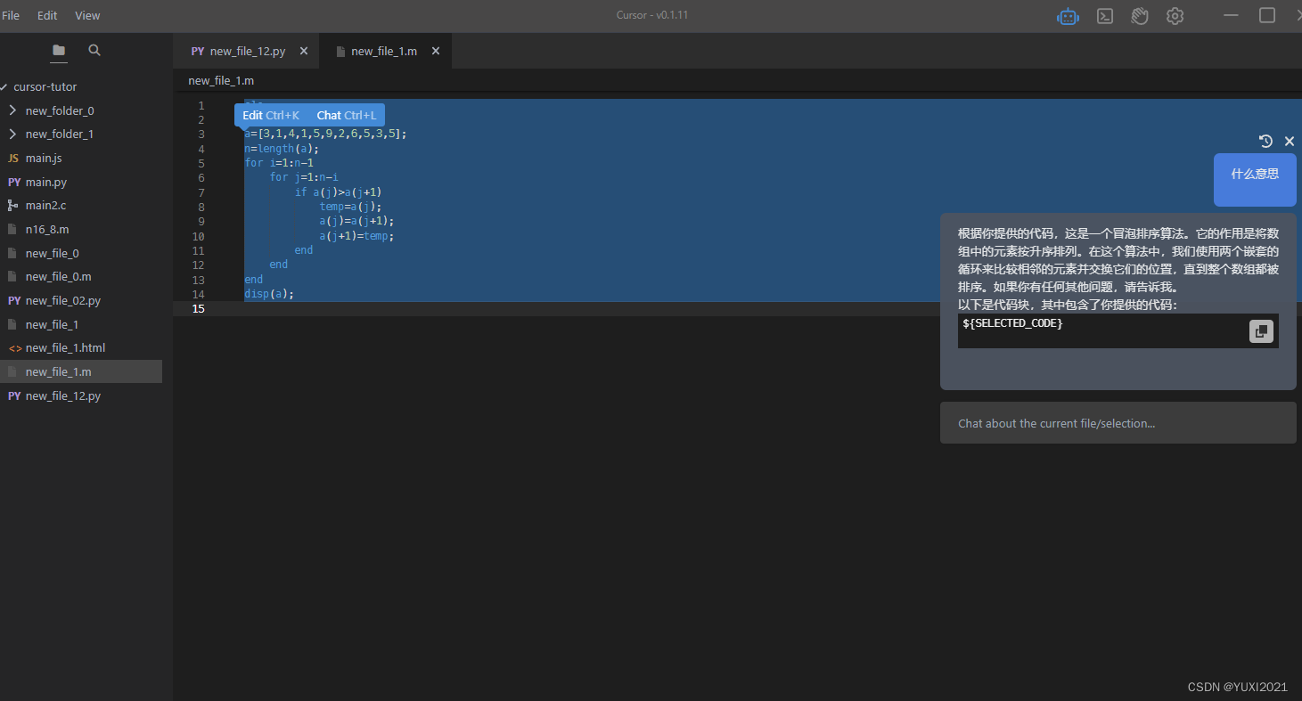Switch to the new_file_12.py tab
Viewport: 1302px width, 701px height.
[246, 51]
